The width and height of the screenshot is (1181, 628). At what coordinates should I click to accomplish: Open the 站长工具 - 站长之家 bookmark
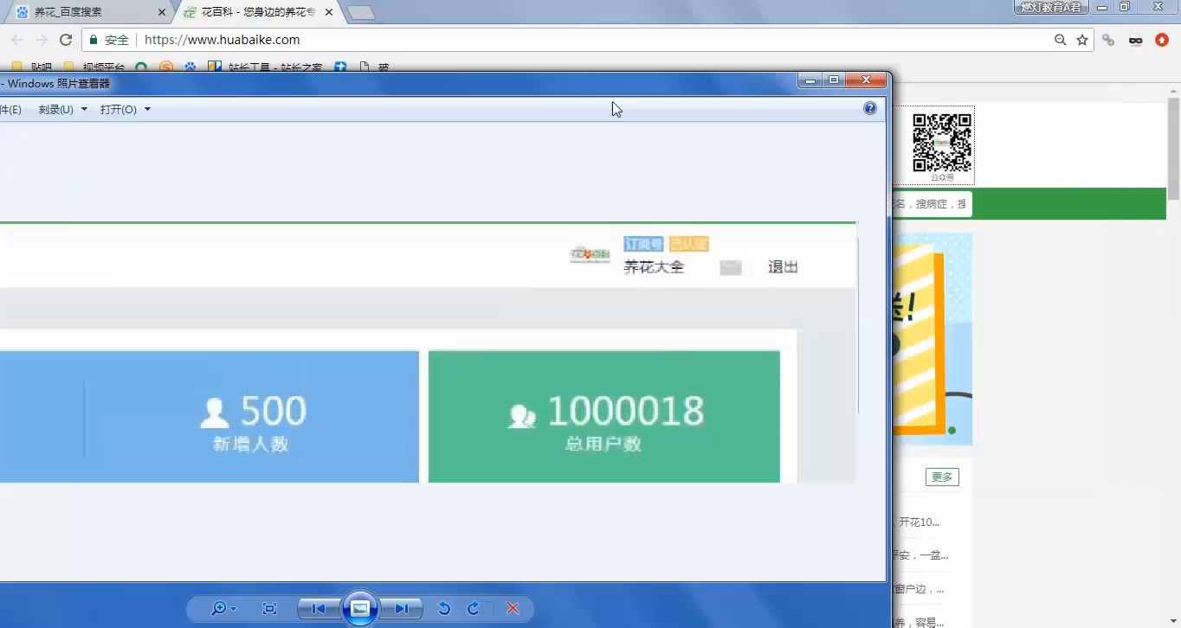(x=266, y=67)
